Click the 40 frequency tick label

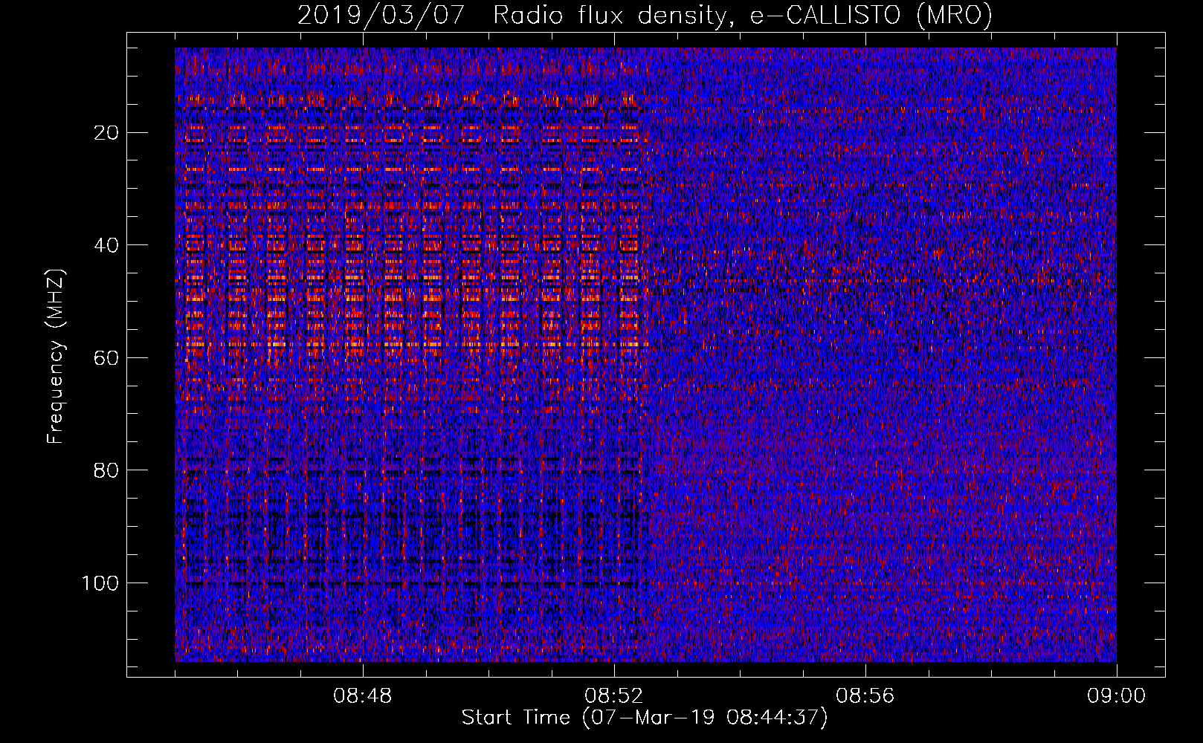point(106,245)
